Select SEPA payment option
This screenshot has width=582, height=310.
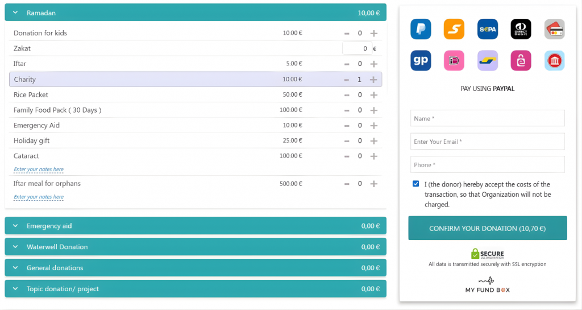[x=488, y=29]
